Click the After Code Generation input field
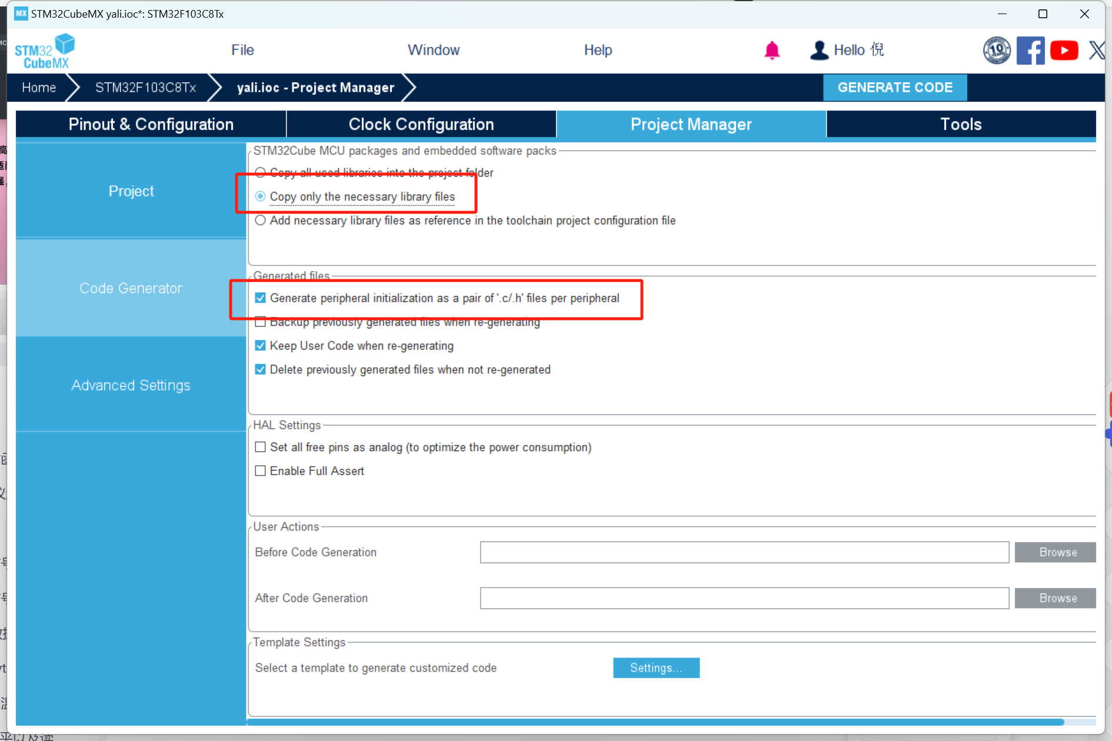The width and height of the screenshot is (1112, 741). tap(744, 598)
